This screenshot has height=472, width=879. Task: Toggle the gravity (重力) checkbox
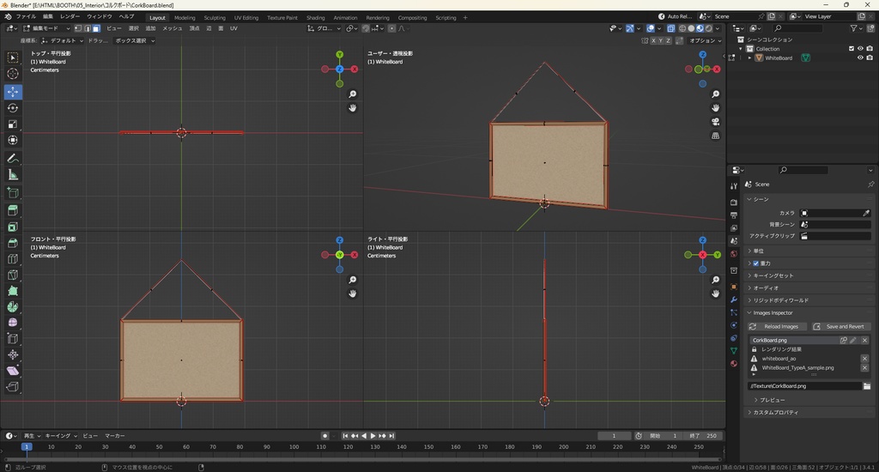[756, 263]
